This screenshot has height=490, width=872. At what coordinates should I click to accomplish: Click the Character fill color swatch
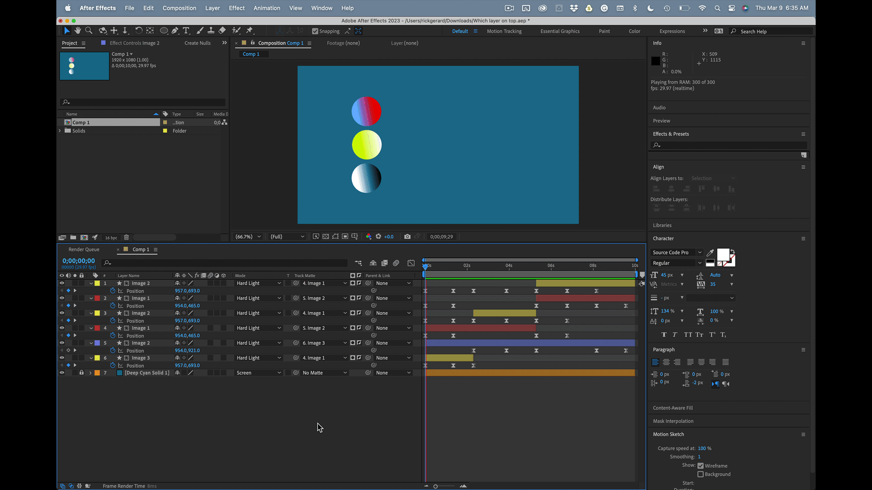pos(723,254)
